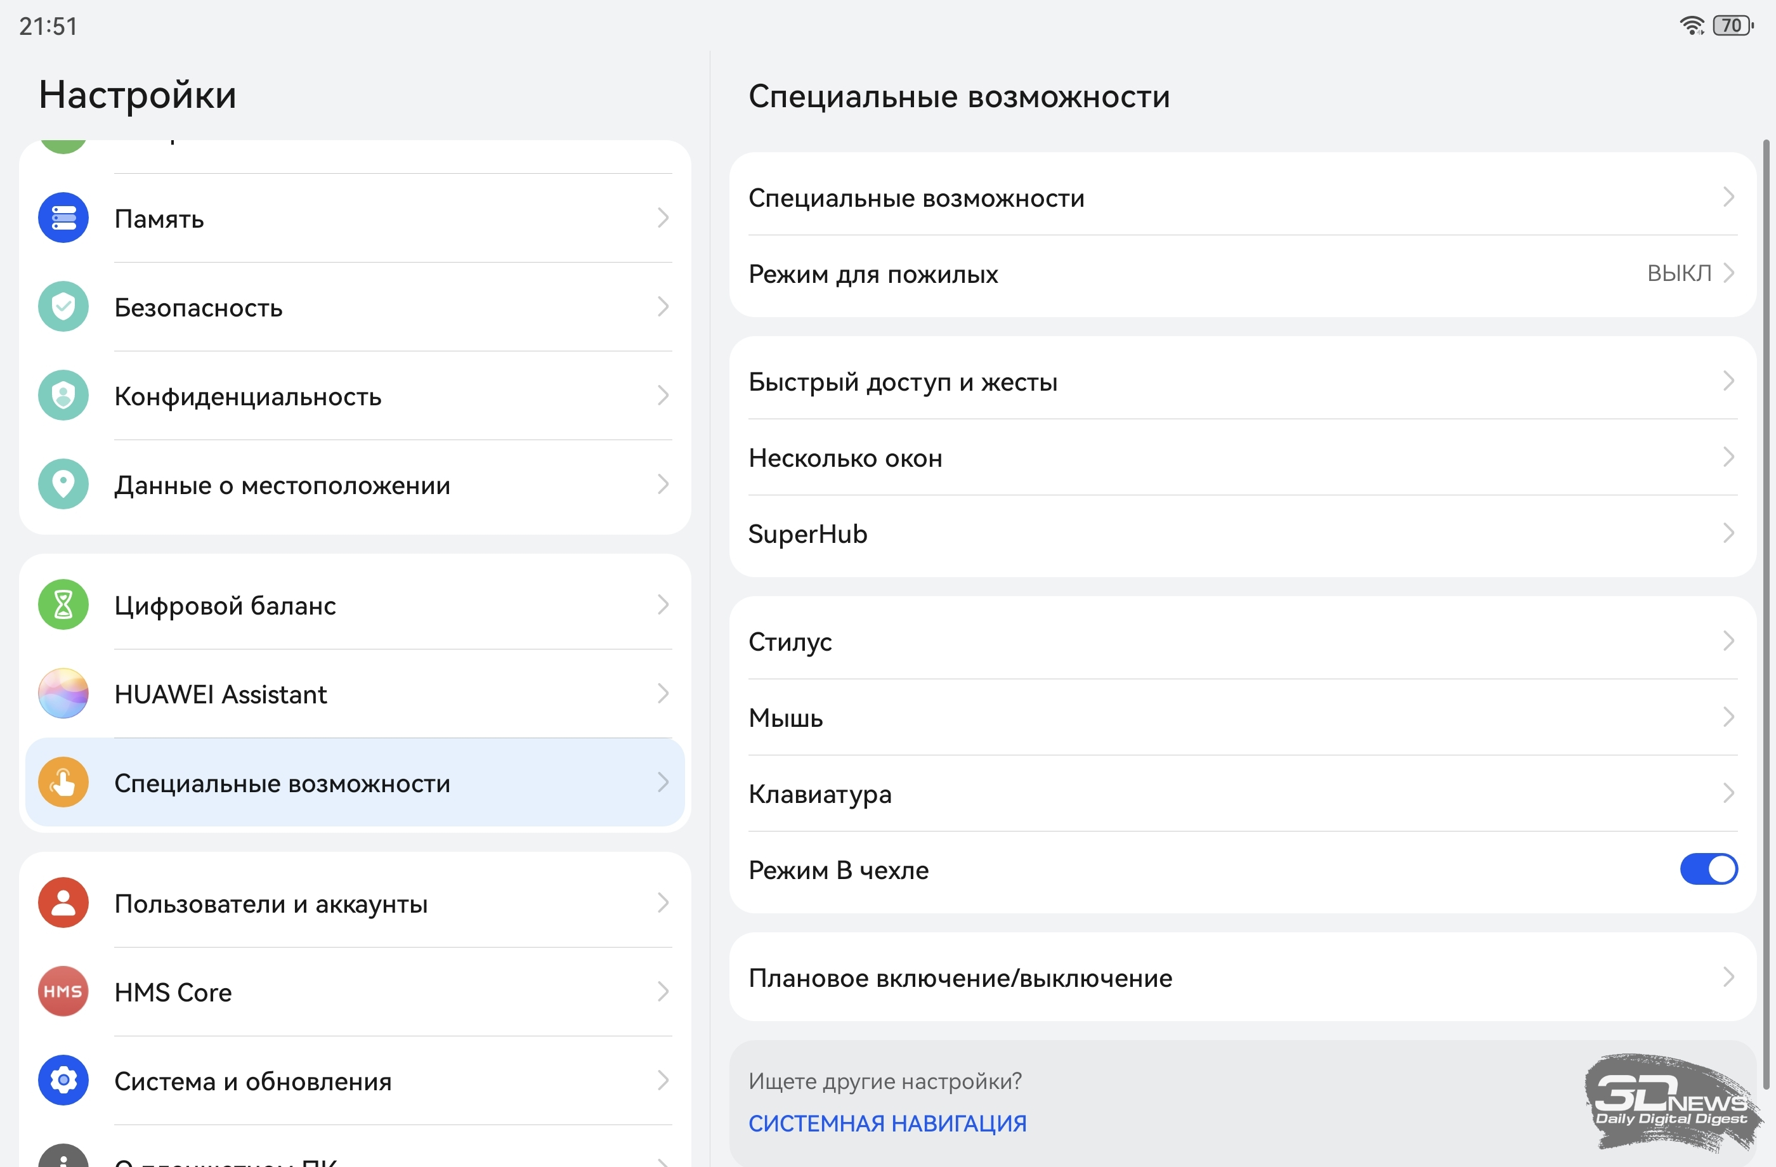Click the HUAWEI Assistant colorful icon
Image resolution: width=1776 pixels, height=1167 pixels.
click(63, 693)
